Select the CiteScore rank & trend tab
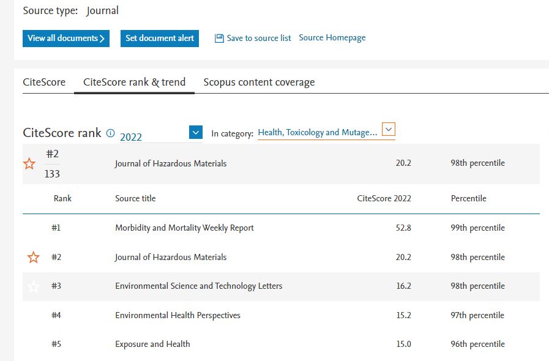 (134, 82)
